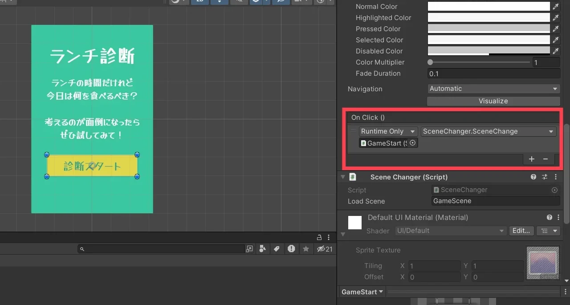
Task: Click the Normal Color eyedropper
Action: pyautogui.click(x=556, y=7)
